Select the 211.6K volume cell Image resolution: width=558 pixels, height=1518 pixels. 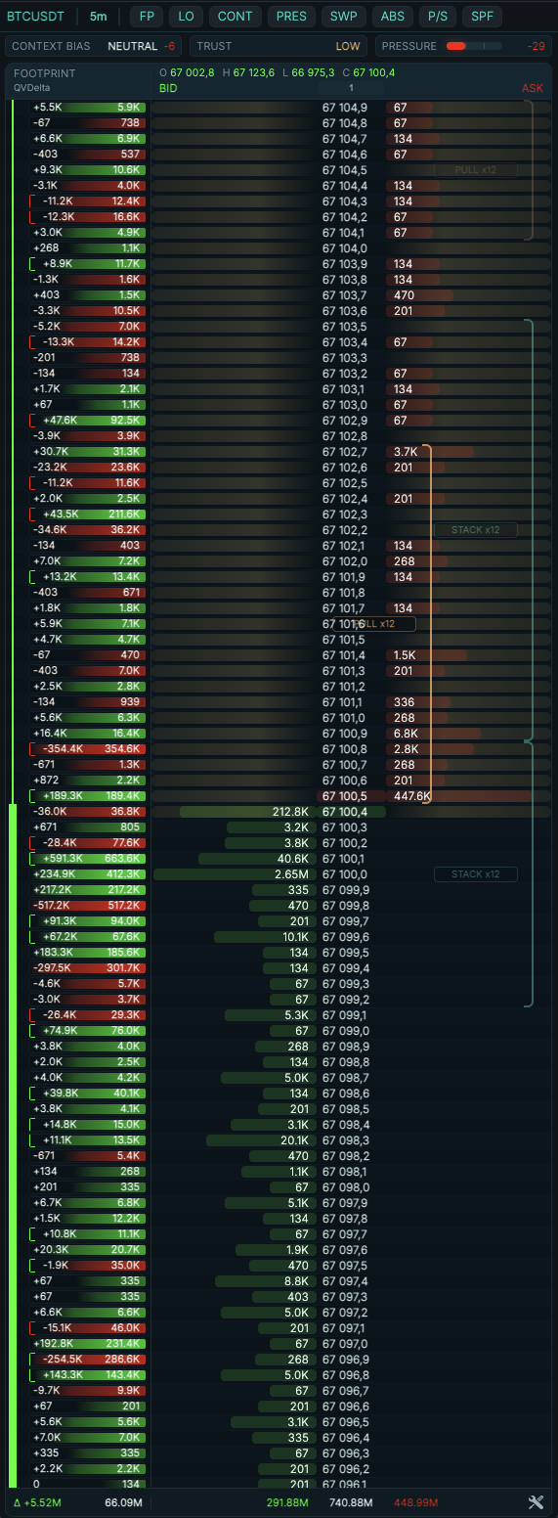pyautogui.click(x=123, y=514)
